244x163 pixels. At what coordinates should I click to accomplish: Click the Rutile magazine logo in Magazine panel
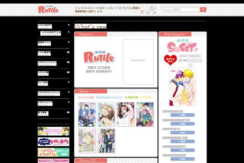99,57
